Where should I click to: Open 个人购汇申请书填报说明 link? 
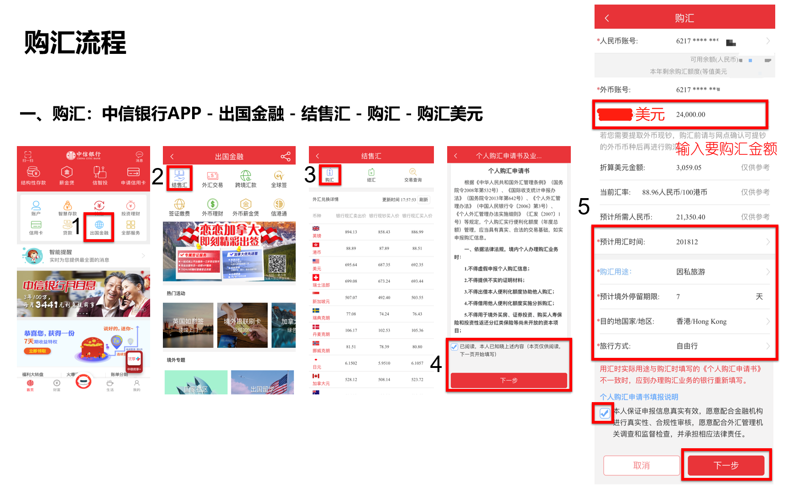pos(639,397)
